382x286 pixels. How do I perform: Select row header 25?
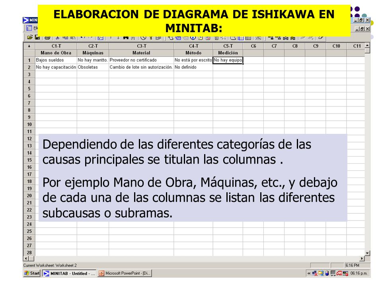click(x=29, y=231)
